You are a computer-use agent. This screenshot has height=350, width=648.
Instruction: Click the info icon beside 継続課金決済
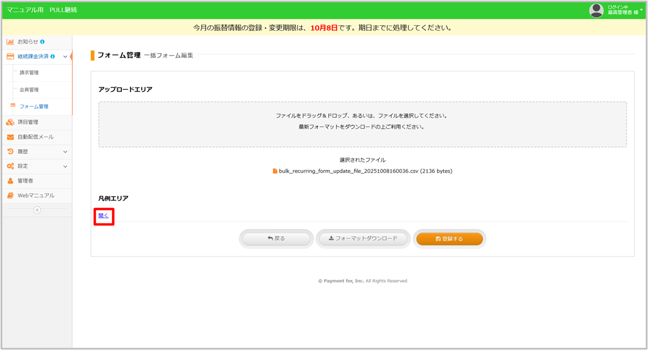point(53,57)
